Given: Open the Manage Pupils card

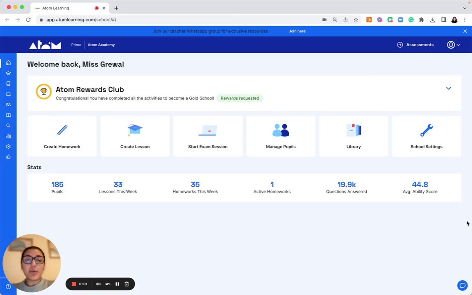Looking at the screenshot, I should pyautogui.click(x=281, y=136).
